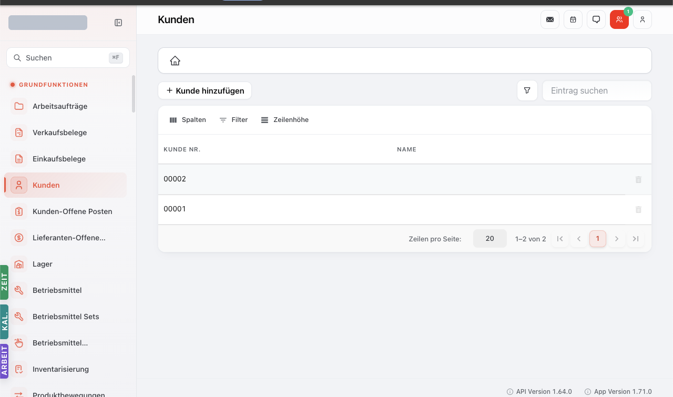Delete customer 00001 trash icon

(638, 209)
